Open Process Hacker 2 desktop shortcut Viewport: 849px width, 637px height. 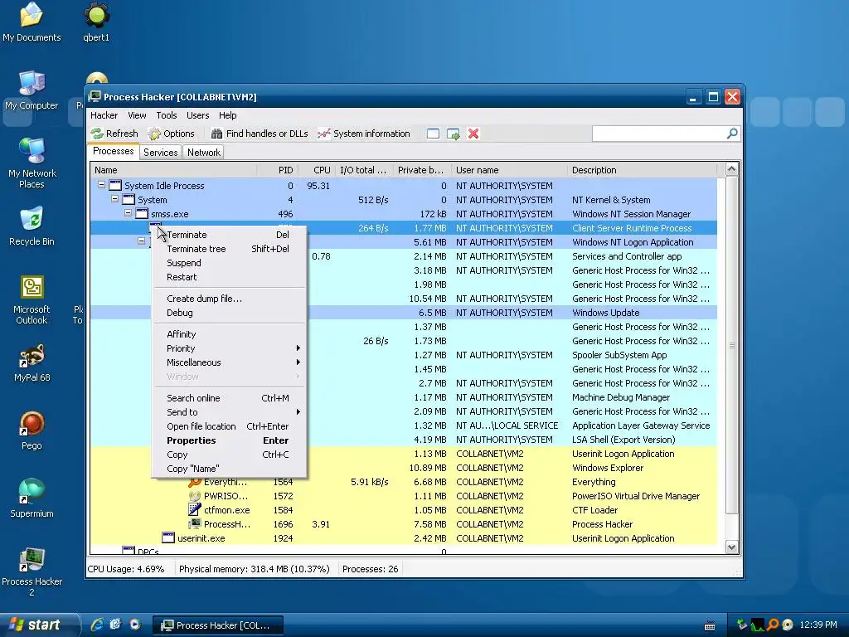[32, 572]
